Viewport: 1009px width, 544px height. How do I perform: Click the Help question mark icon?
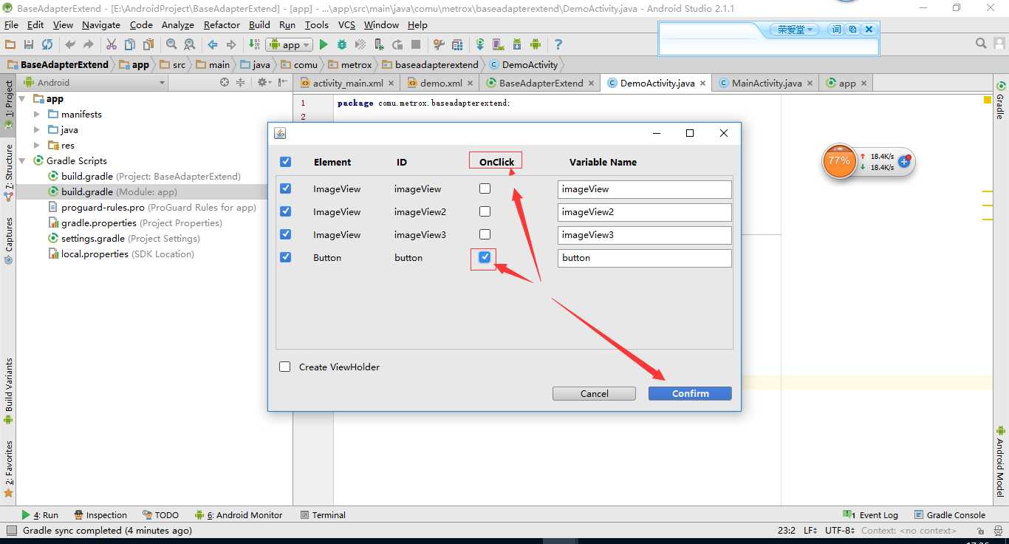click(x=558, y=44)
